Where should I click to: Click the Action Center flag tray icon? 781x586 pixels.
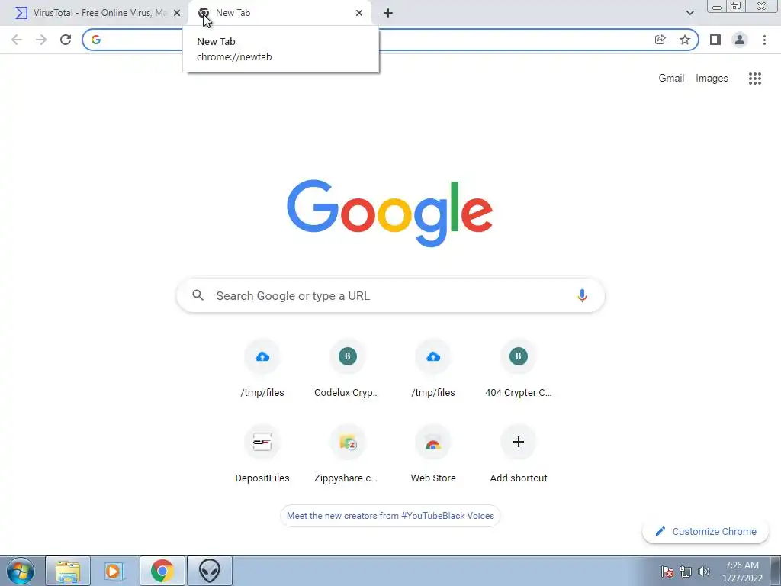click(x=667, y=572)
